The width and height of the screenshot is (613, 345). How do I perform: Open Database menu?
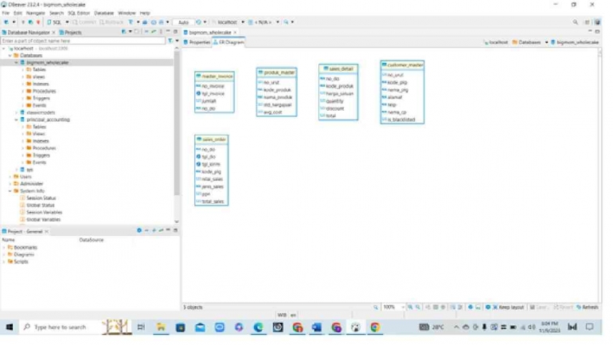(103, 13)
